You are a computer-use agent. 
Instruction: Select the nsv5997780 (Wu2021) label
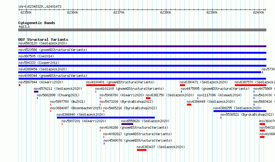click(68, 102)
